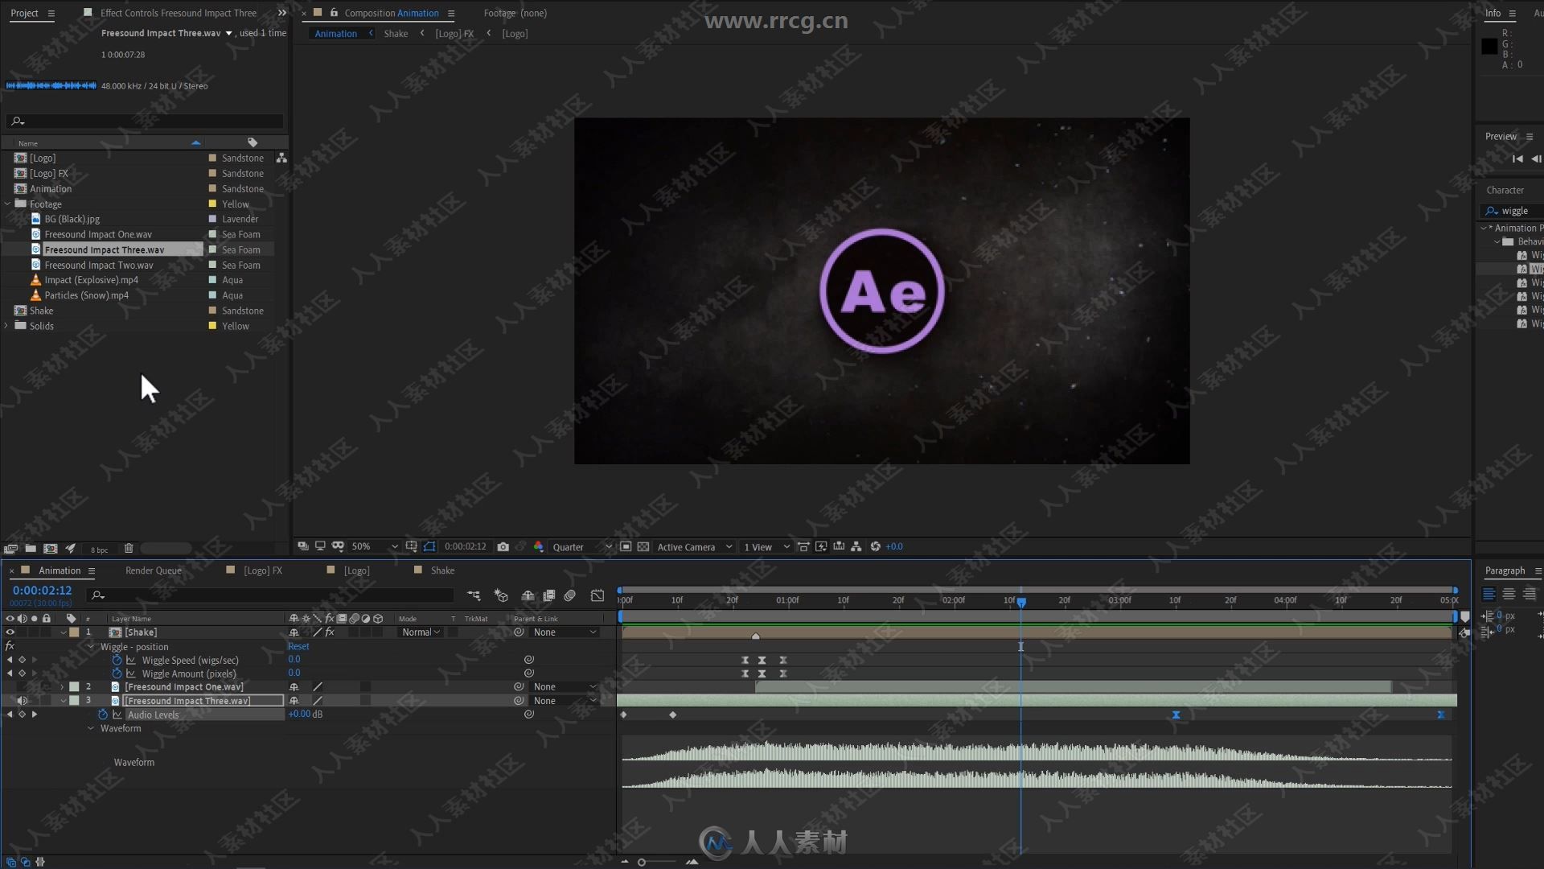Switch to the Shake timeline tab
The image size is (1544, 869).
tap(442, 570)
